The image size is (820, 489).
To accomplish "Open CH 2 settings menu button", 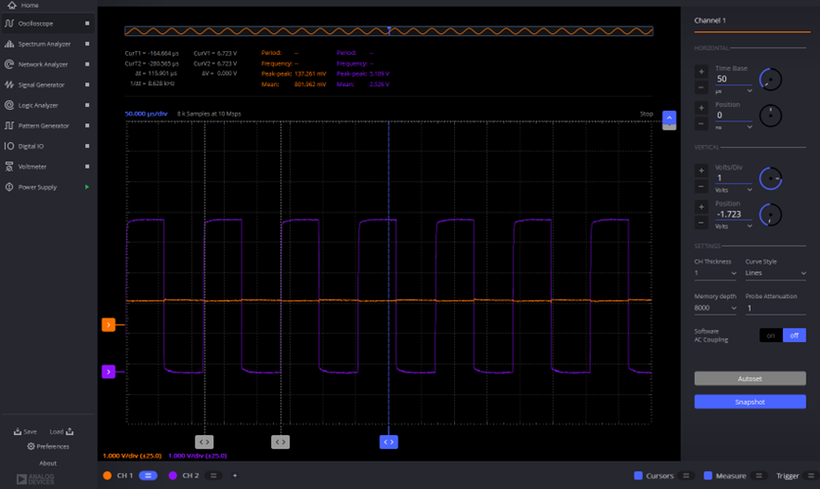I will (x=213, y=476).
